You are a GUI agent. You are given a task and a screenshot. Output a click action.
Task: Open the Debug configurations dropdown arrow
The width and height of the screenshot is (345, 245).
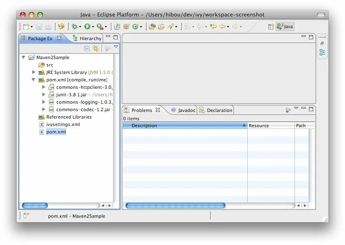[80, 27]
